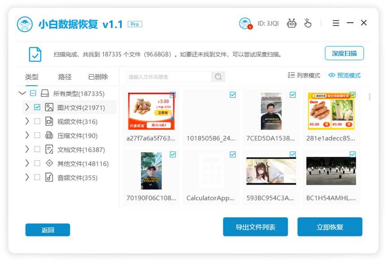Click the user avatar with VIP badge
Screen dimensions: 387x262
tap(246, 24)
